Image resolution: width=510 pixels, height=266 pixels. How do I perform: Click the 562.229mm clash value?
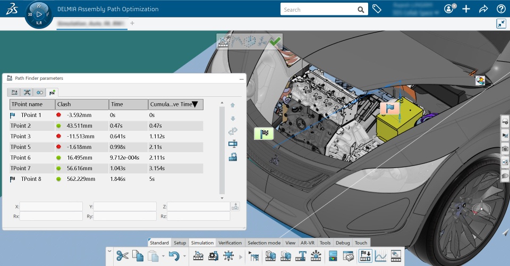[x=81, y=179]
